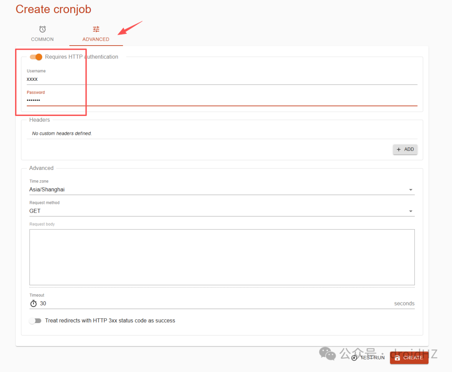Click the plus icon on ADD button

point(399,149)
